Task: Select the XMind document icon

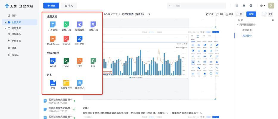Action: (x=66, y=39)
